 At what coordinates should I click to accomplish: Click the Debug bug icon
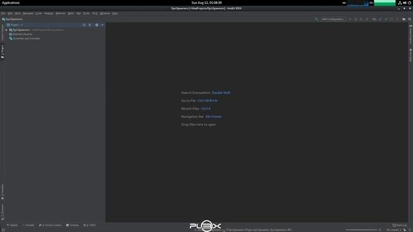(x=356, y=19)
